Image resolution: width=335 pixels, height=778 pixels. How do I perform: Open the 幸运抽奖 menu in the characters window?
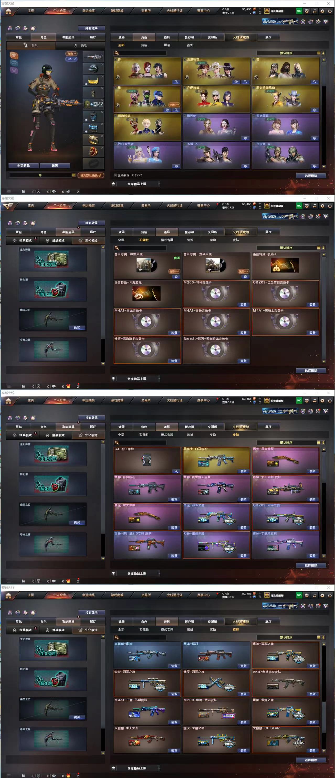(89, 10)
